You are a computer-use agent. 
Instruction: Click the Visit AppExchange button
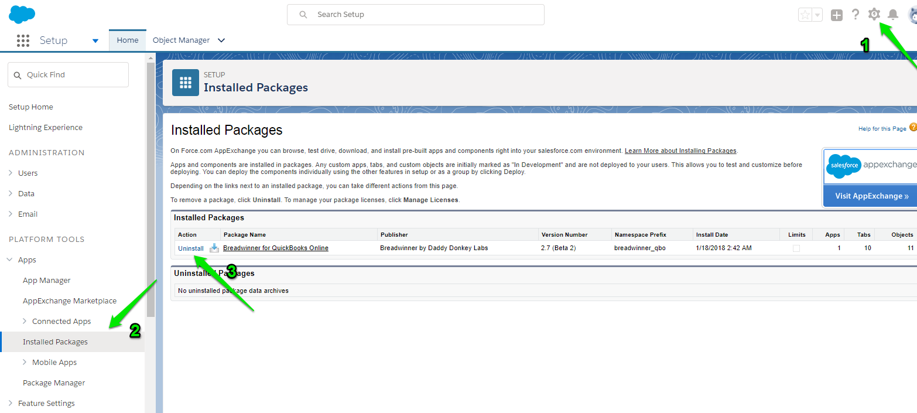[870, 196]
